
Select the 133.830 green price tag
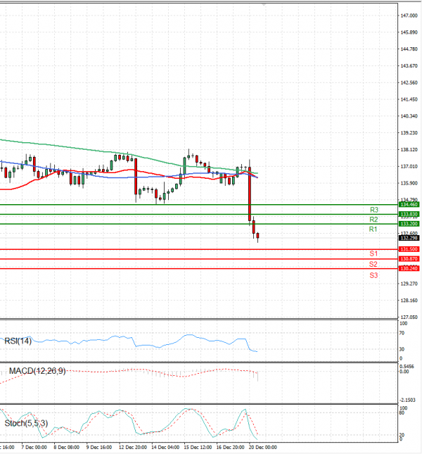click(409, 214)
